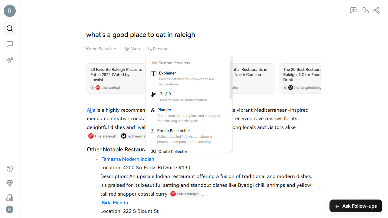The width and height of the screenshot is (388, 218).
Task: Click the mind map icon in top right
Action: [366, 10]
